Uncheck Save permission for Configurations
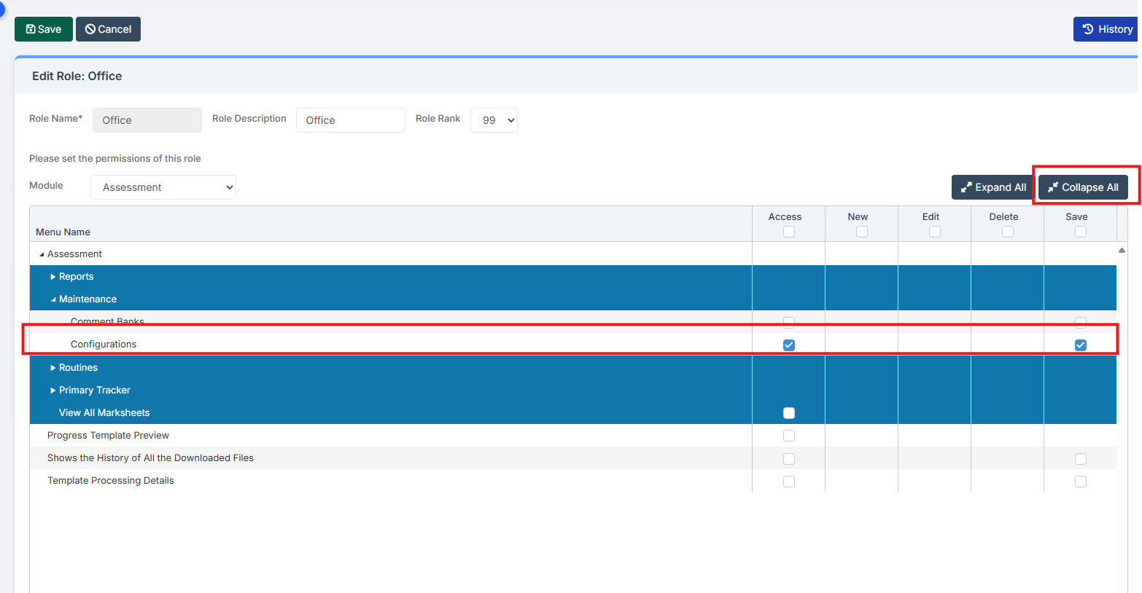This screenshot has width=1142, height=593. (x=1080, y=345)
